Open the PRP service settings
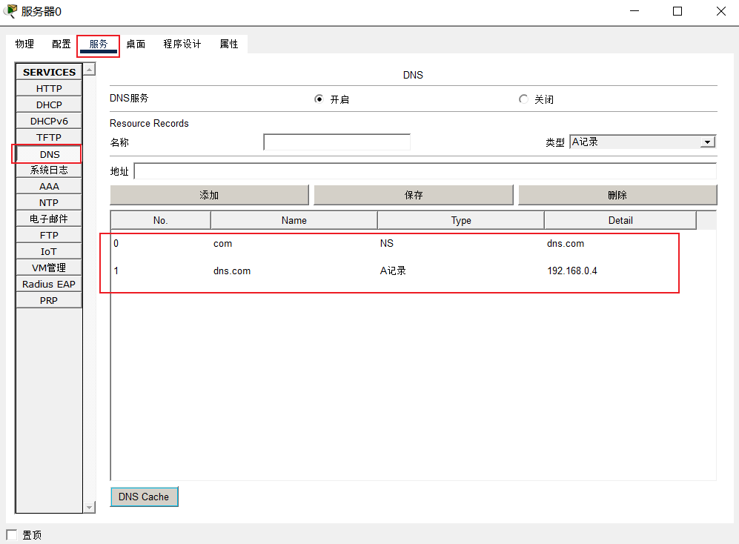Viewport: 739px width, 544px height. [49, 300]
